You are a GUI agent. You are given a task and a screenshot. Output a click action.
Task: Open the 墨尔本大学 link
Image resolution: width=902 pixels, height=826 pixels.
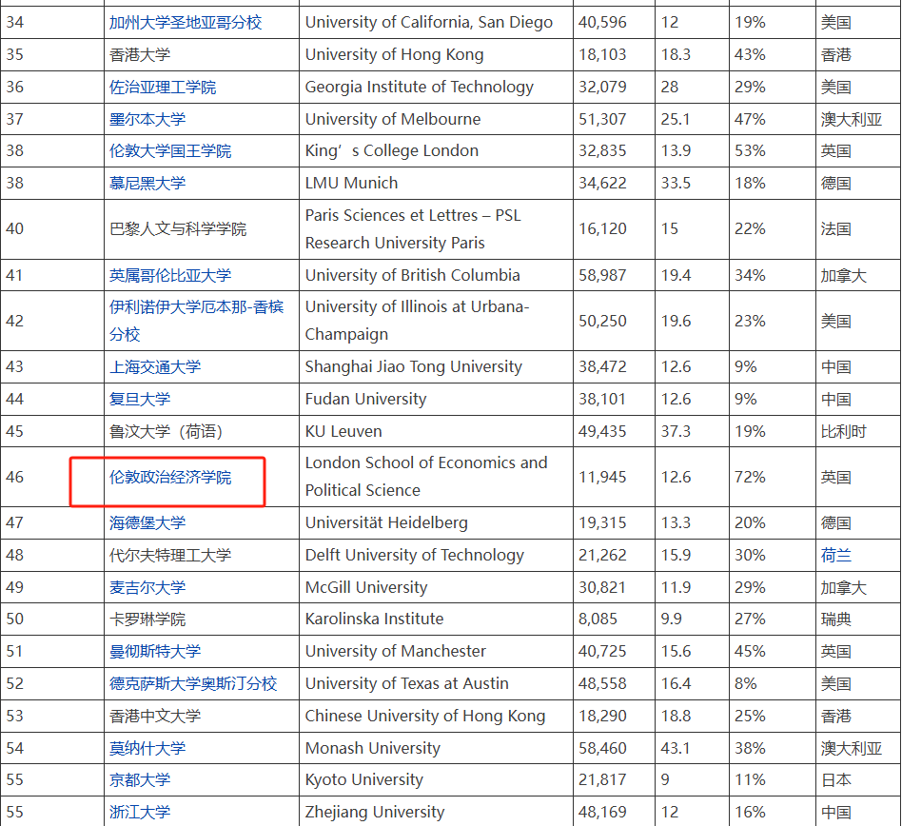pyautogui.click(x=147, y=119)
